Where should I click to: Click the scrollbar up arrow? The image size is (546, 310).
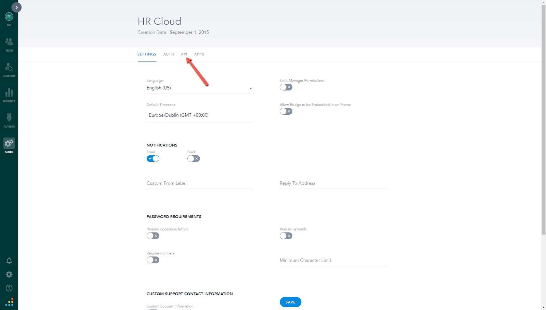(x=543, y=2)
